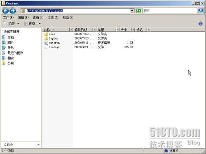206x154 pixels.
Task: Open 修改日期 column filter dropdown
Action: click(94, 30)
